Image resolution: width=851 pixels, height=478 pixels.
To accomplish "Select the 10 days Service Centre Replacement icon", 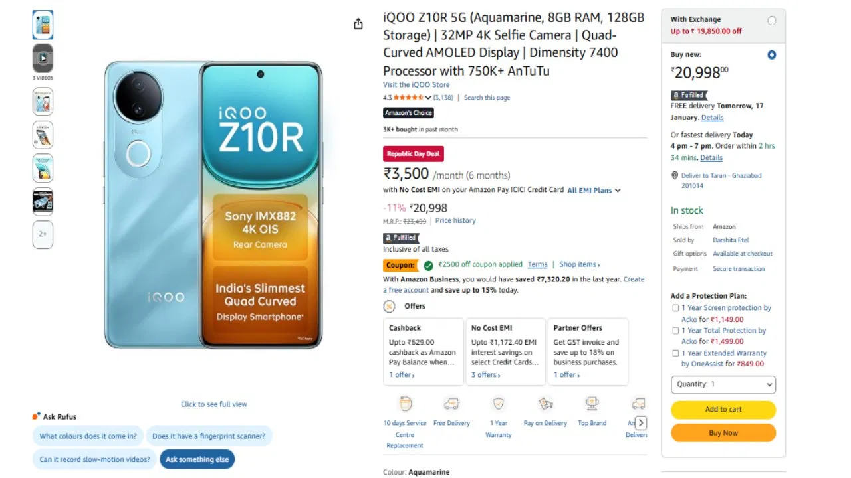I will pos(406,404).
